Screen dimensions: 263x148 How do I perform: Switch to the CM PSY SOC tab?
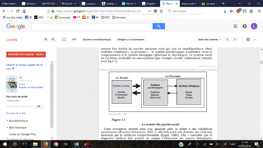(x=50, y=4)
